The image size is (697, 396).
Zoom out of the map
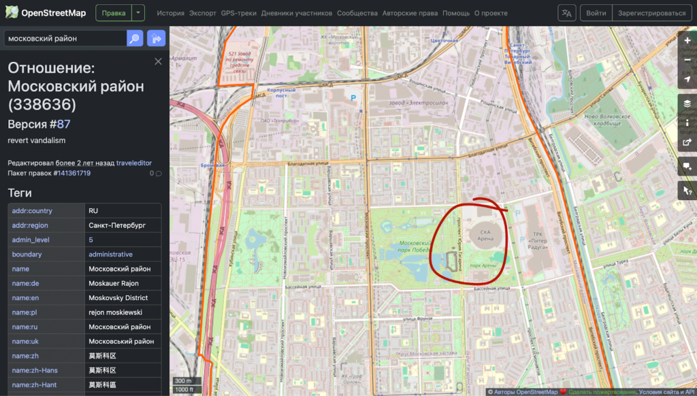[687, 60]
